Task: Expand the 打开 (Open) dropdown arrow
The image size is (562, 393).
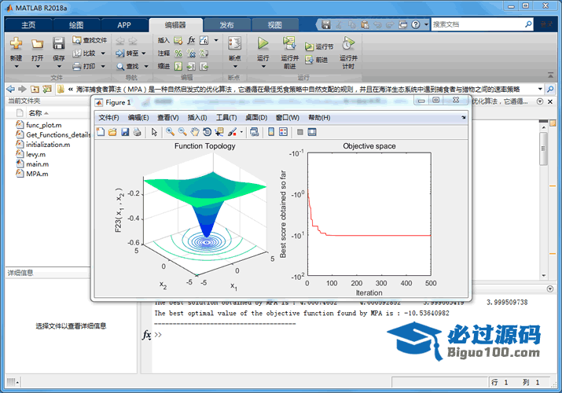Action: point(37,67)
